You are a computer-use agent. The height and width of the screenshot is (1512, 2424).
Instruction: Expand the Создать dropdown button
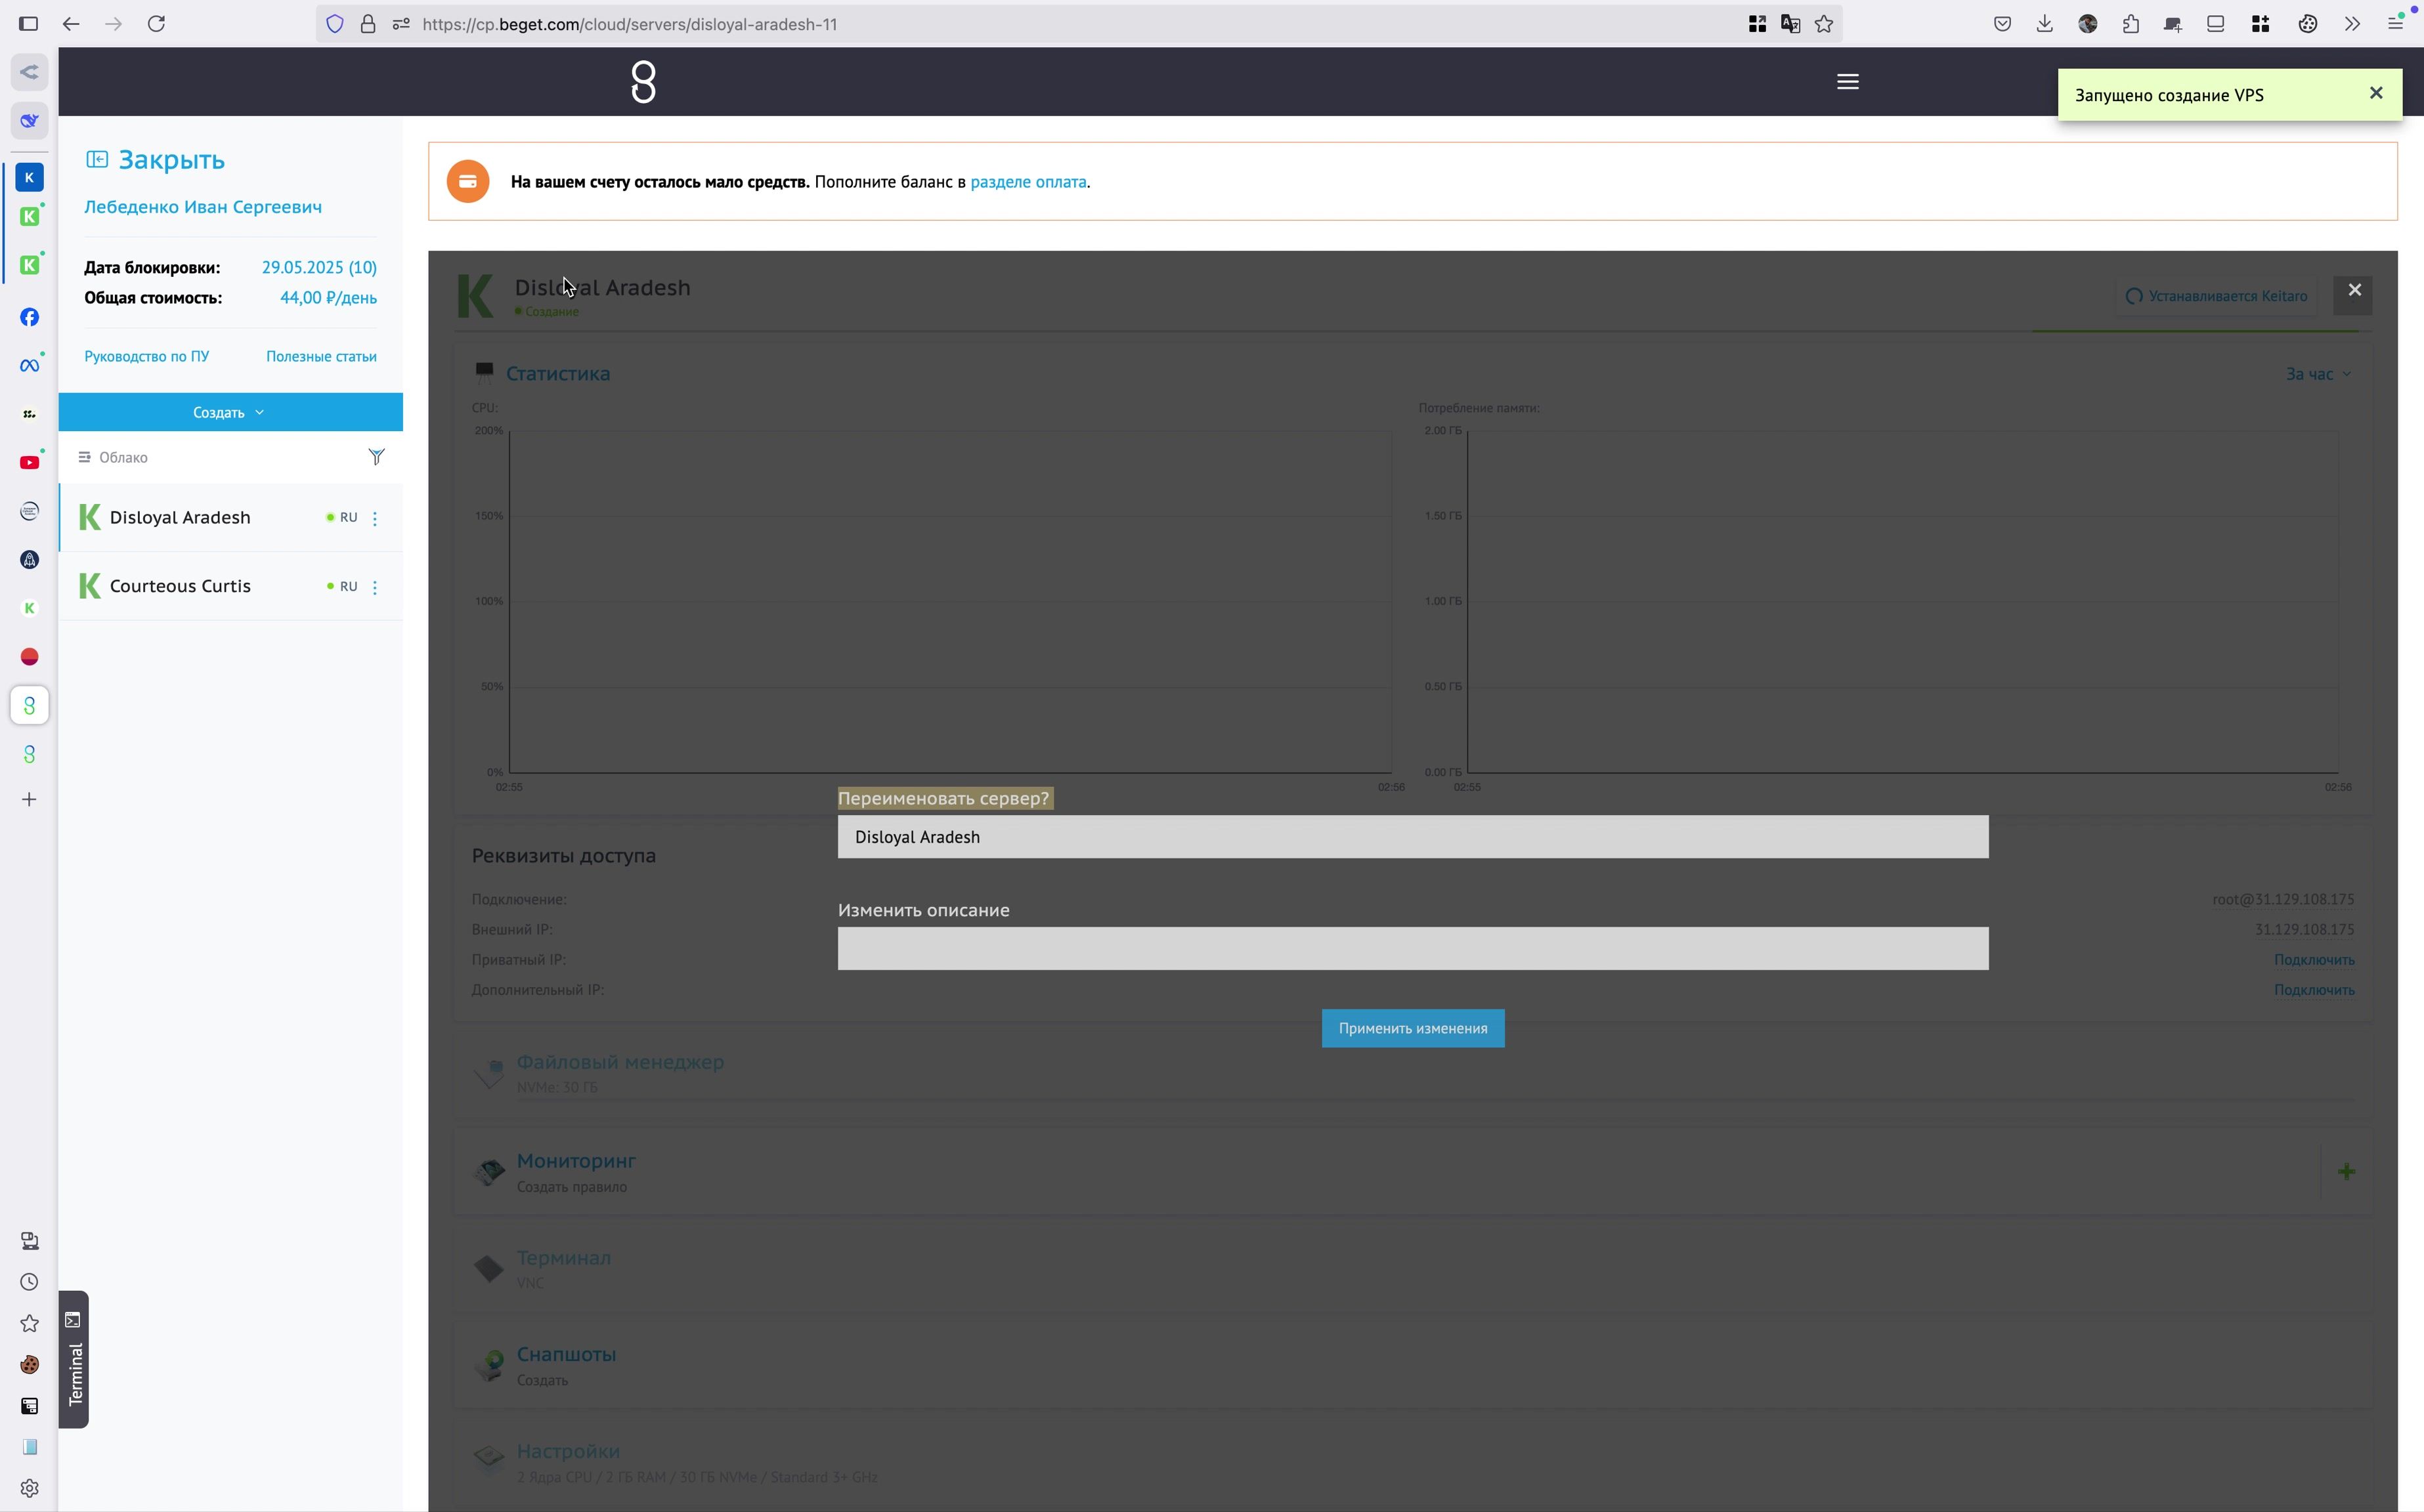[229, 412]
